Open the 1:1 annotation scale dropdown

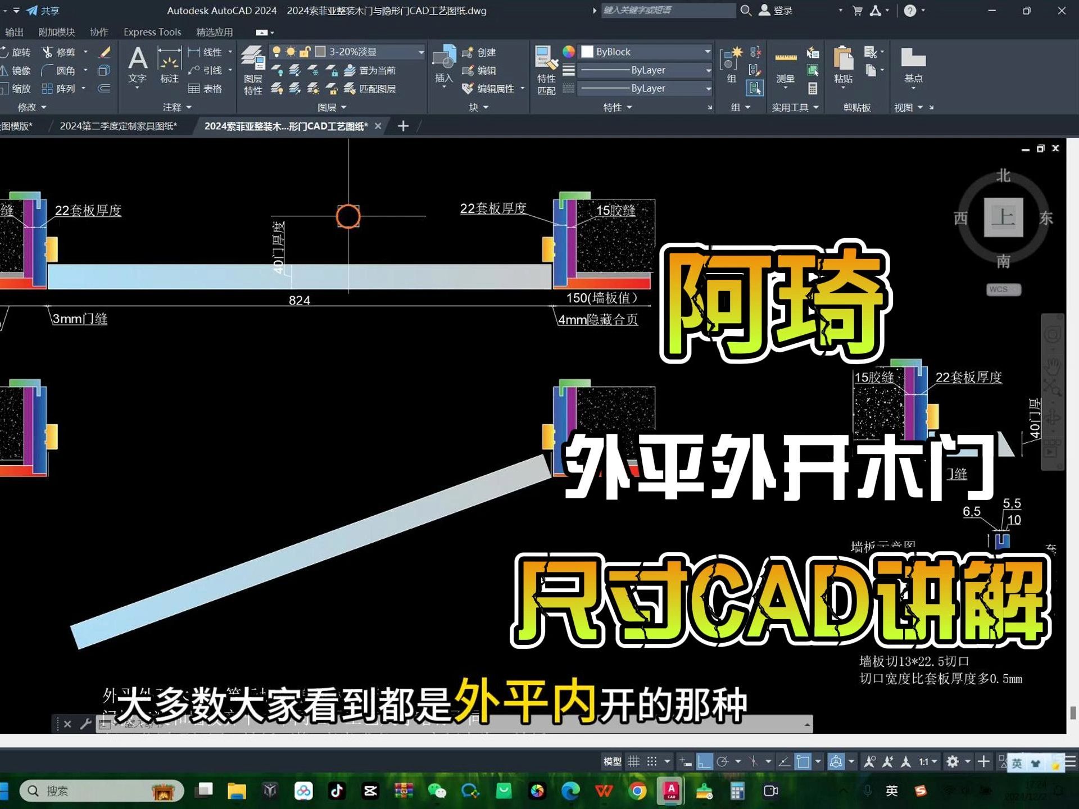[x=928, y=762]
